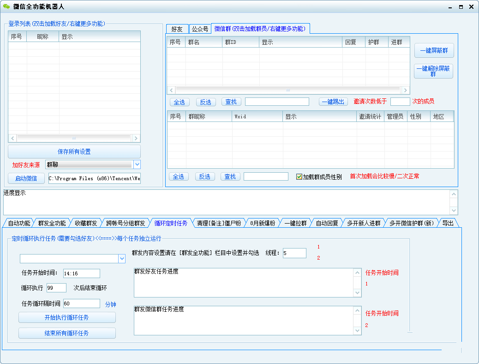Click the member search field below the member table
The image size is (479, 364).
click(x=266, y=176)
